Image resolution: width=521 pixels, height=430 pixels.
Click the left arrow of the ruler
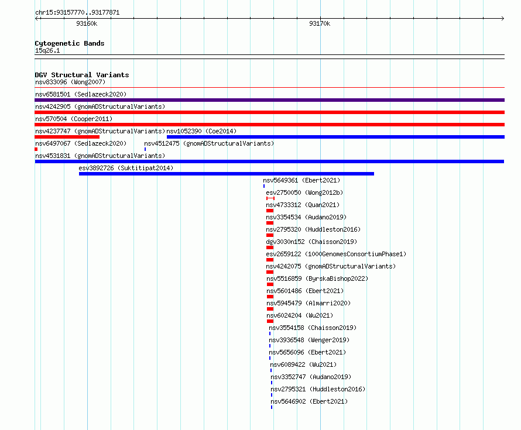tap(37, 19)
